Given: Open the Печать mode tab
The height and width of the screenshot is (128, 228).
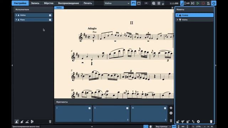Looking at the screenshot, I should coord(88,3).
